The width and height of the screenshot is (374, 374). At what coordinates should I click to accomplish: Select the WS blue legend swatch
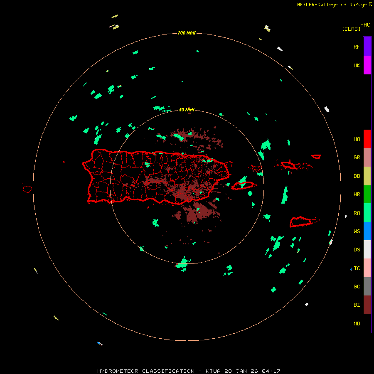click(367, 231)
